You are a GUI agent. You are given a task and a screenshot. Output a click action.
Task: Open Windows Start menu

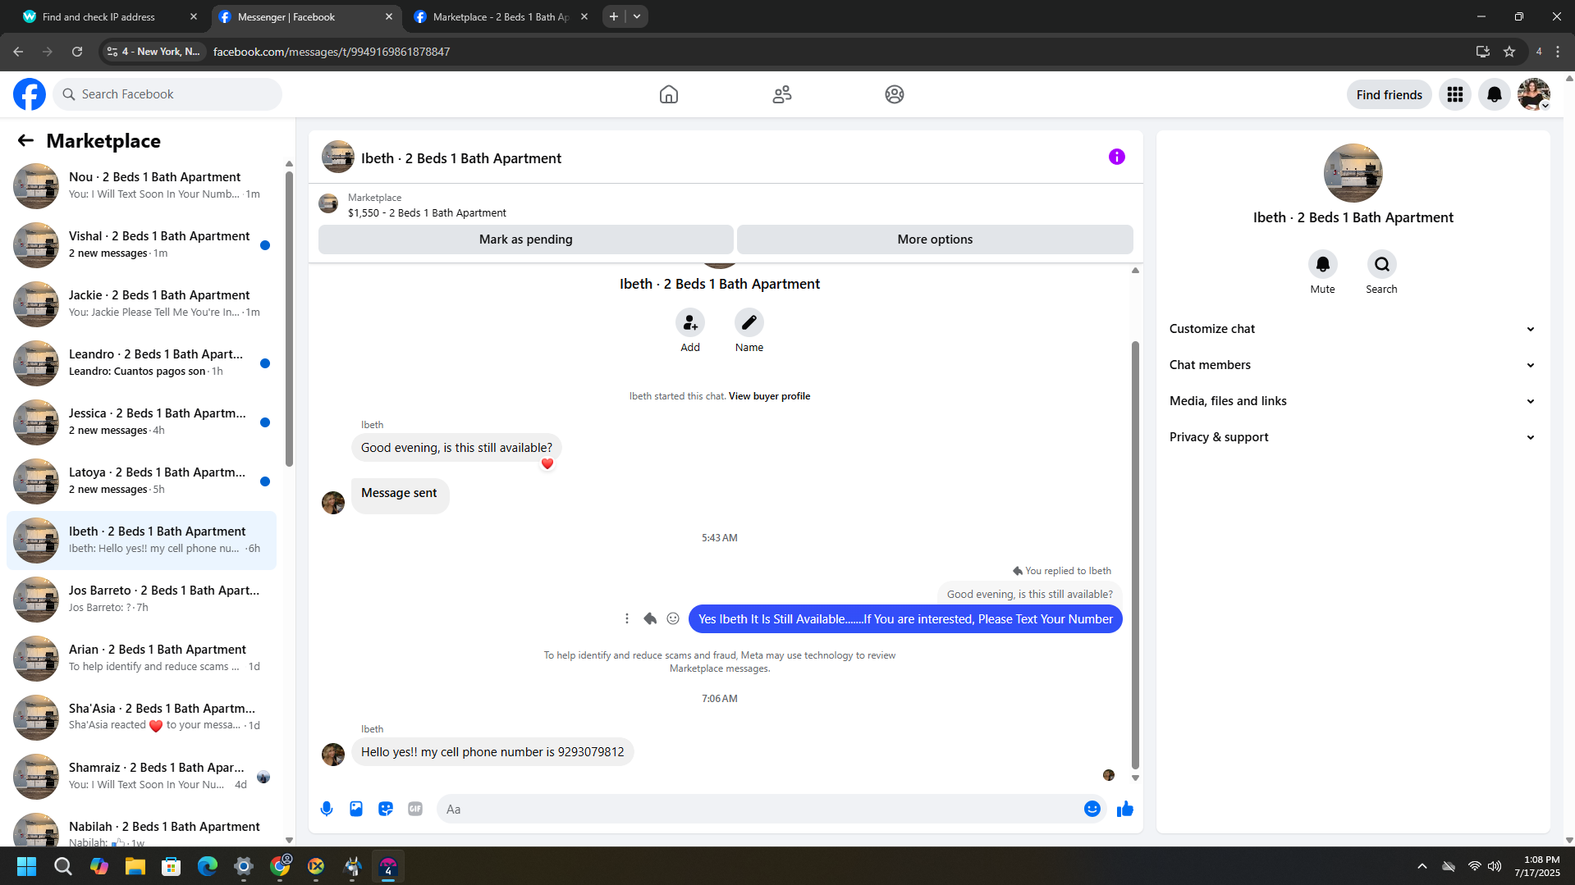point(26,866)
